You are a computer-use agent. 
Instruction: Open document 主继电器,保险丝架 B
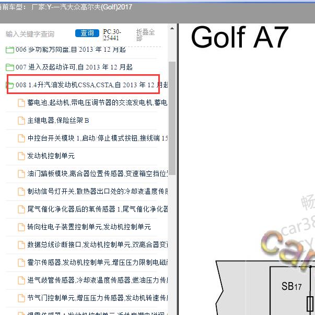(x=58, y=120)
